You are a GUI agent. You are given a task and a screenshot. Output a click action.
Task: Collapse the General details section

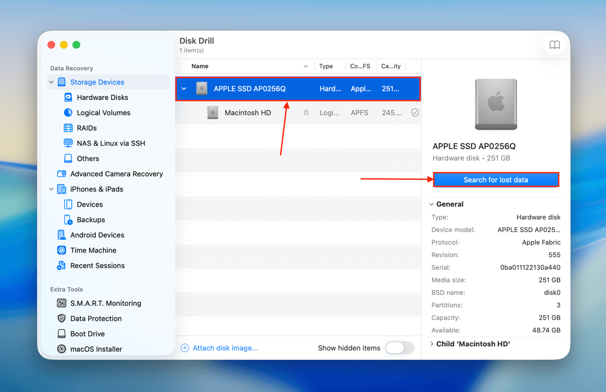[x=431, y=204]
